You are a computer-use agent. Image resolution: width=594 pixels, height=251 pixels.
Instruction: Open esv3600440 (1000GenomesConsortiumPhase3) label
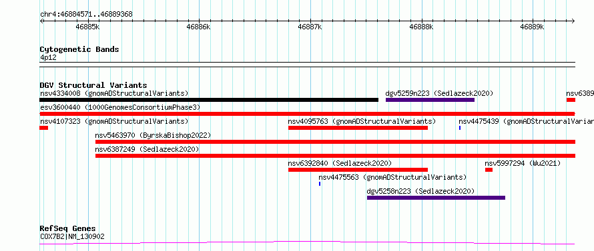(120, 107)
